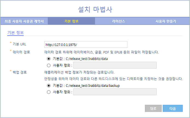Click the 안정성을 위하여 recommendation line

pyautogui.click(x=113, y=79)
